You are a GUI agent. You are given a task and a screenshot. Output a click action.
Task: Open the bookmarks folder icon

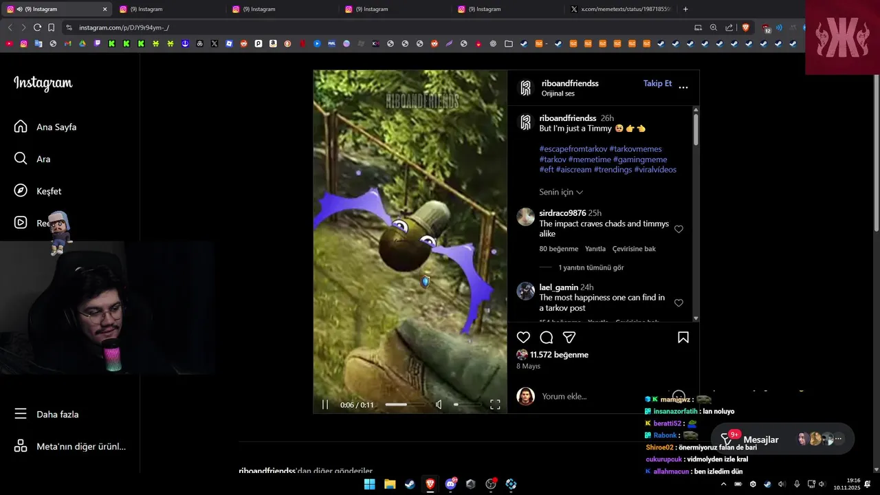508,43
